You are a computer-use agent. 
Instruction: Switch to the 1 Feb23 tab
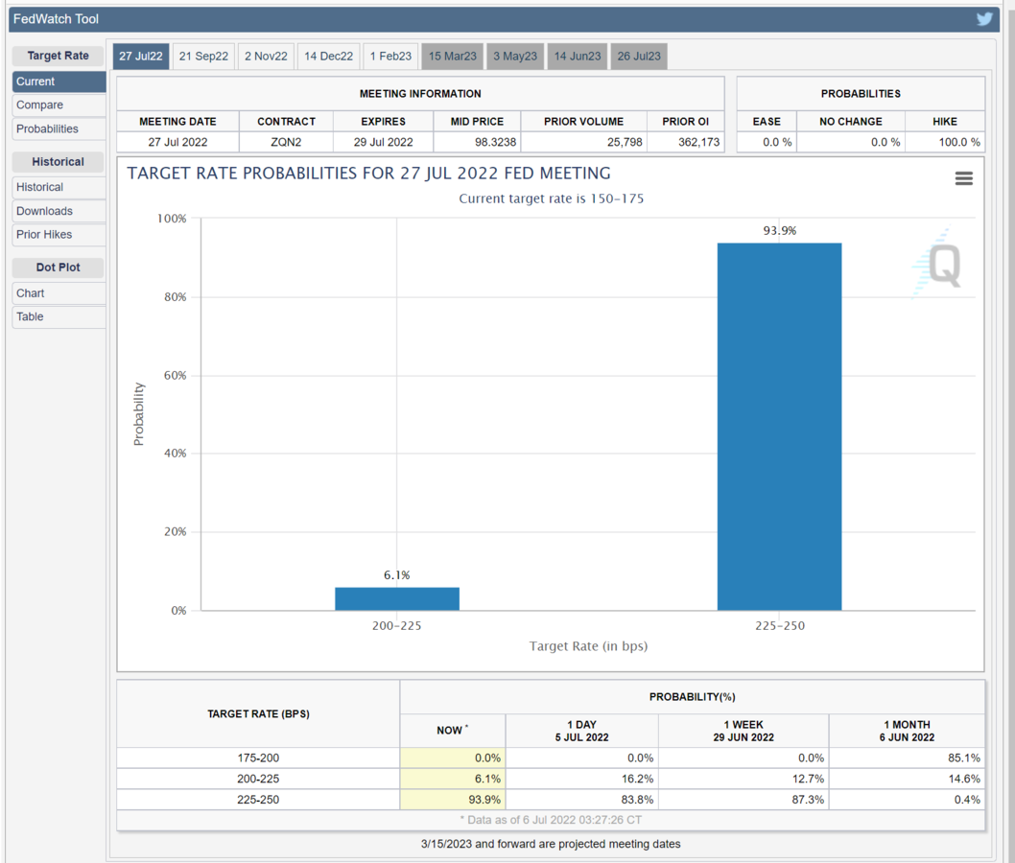(390, 57)
